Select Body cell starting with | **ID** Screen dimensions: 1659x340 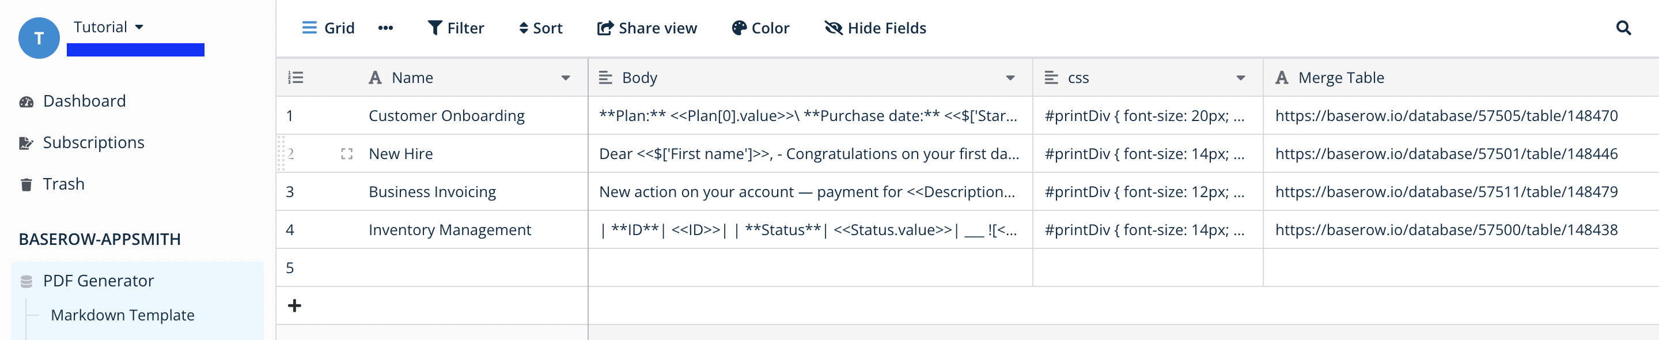tap(810, 230)
